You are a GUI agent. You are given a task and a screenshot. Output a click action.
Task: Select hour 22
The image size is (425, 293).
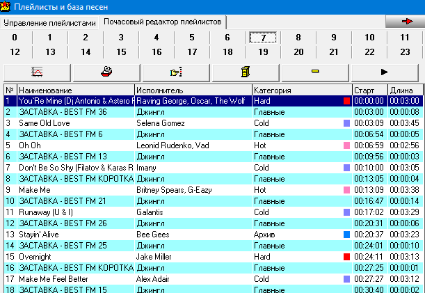pos(369,52)
